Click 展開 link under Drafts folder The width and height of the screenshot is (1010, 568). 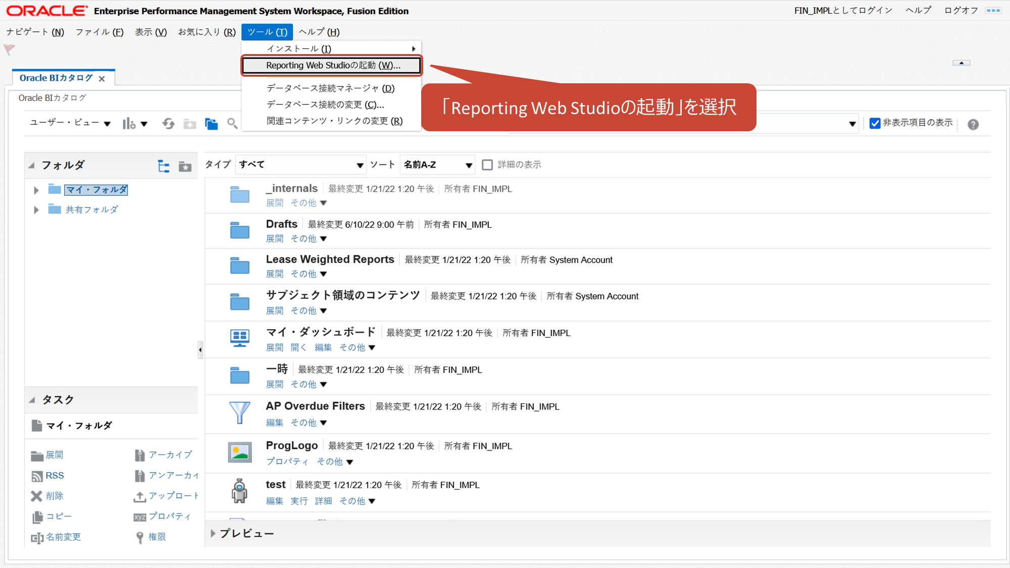click(275, 238)
